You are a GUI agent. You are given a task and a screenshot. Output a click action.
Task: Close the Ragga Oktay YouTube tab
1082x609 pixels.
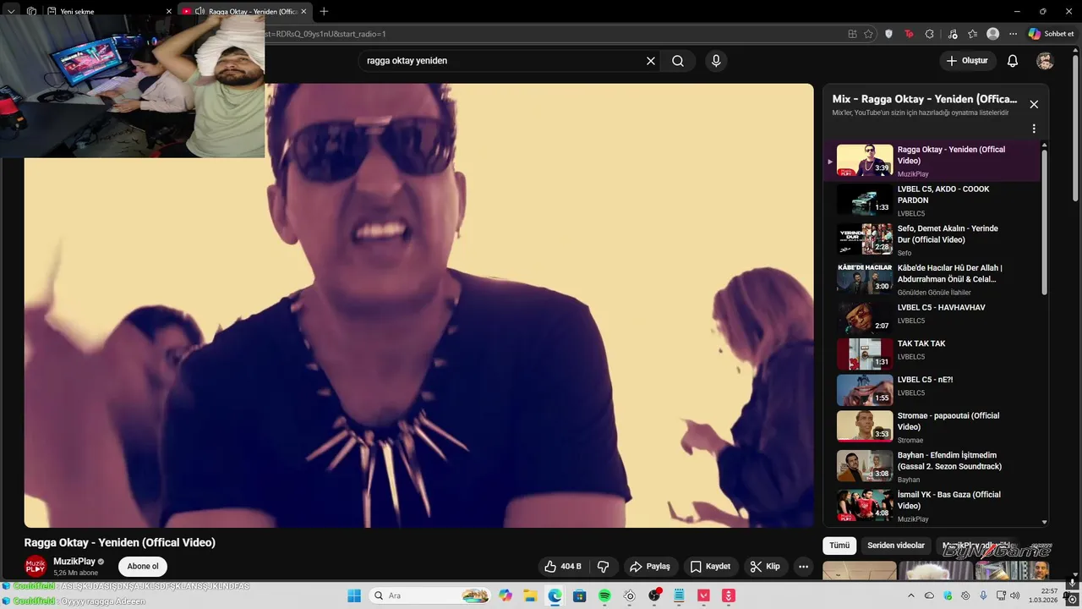[x=303, y=12]
